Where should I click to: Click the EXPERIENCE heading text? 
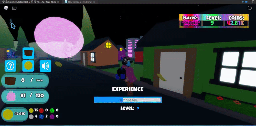[128, 89]
